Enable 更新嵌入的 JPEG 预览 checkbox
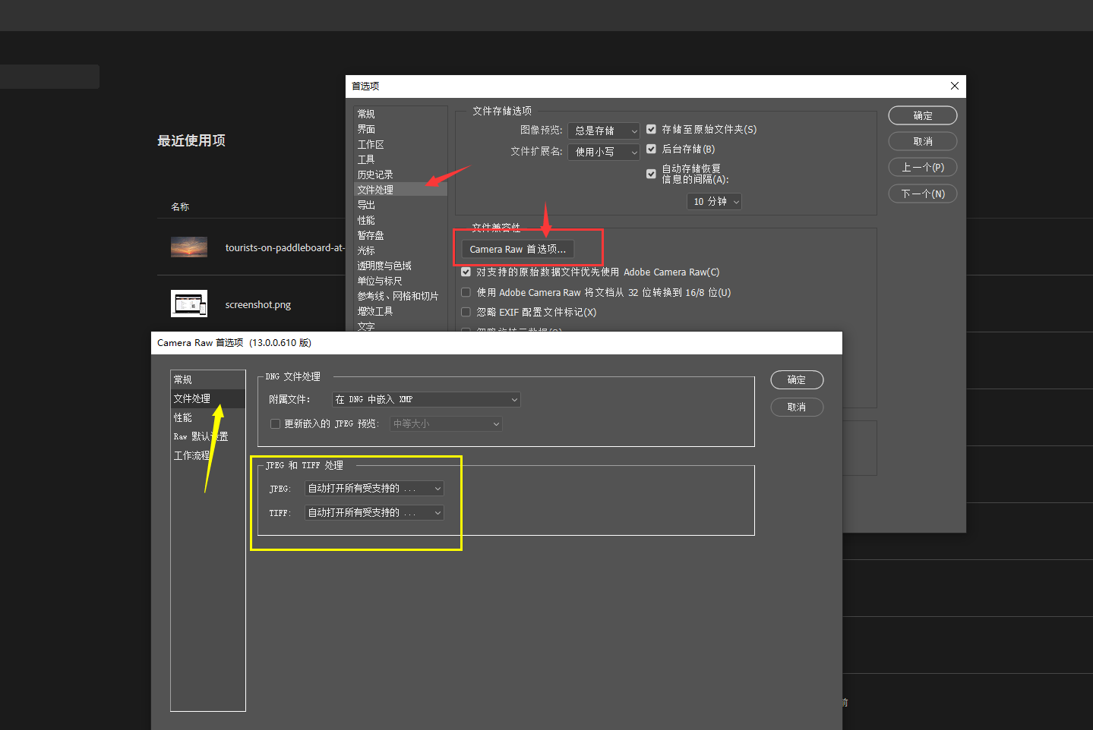 [275, 423]
